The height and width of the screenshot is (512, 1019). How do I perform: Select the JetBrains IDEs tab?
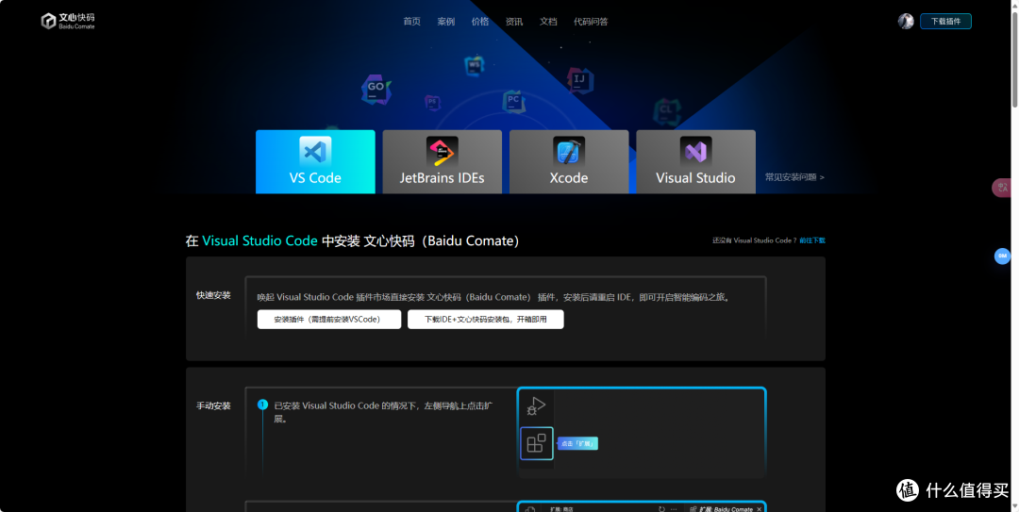coord(442,162)
